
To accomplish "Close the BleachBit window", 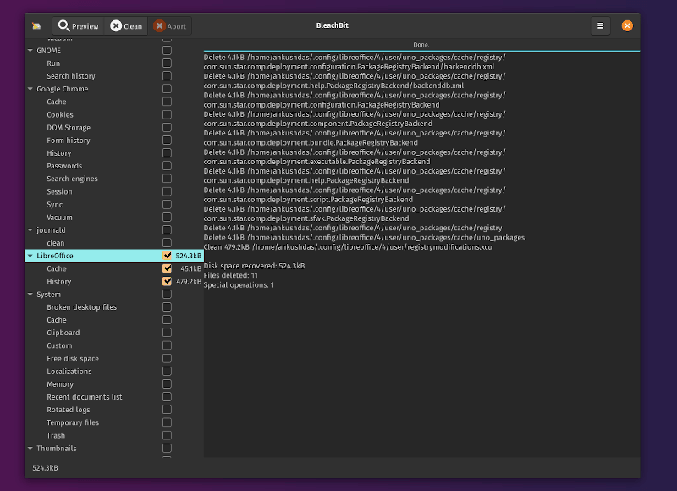I will 627,26.
